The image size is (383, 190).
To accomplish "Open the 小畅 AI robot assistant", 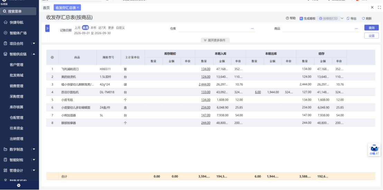I will coord(374,150).
